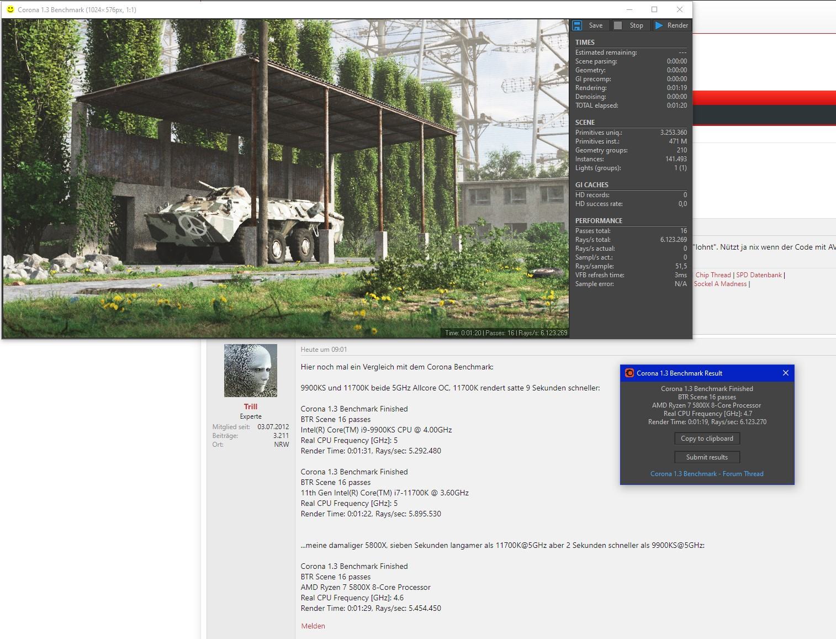
Task: Click the Stop square icon
Action: 618,25
